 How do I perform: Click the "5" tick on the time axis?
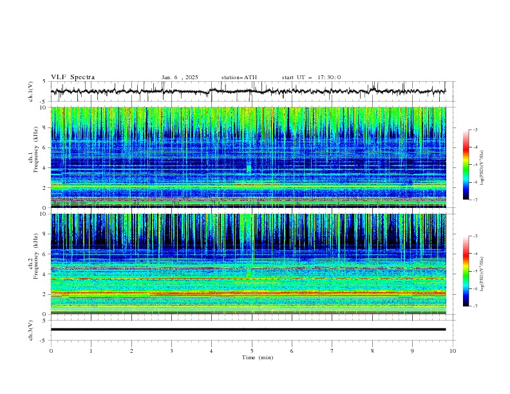(x=252, y=351)
